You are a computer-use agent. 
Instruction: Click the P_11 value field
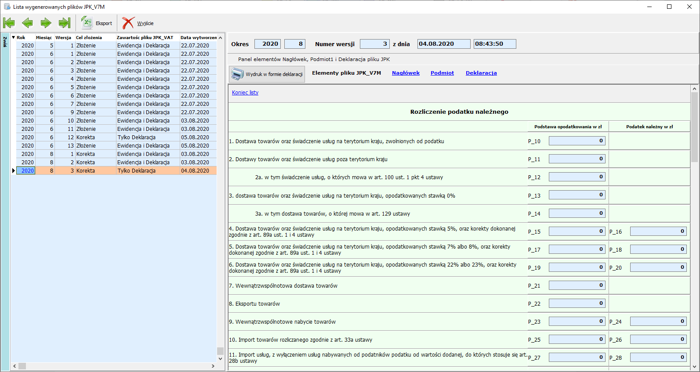pyautogui.click(x=577, y=159)
